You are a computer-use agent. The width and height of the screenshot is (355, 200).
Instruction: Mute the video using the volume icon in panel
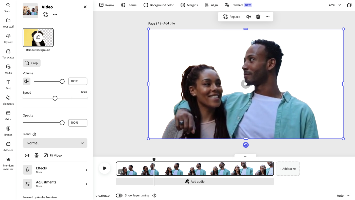click(x=26, y=81)
